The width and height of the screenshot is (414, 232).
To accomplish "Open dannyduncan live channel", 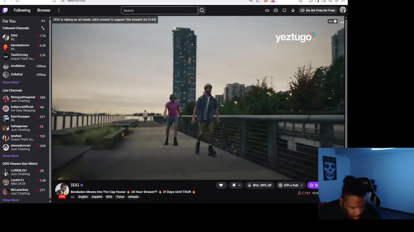I will pyautogui.click(x=24, y=147).
